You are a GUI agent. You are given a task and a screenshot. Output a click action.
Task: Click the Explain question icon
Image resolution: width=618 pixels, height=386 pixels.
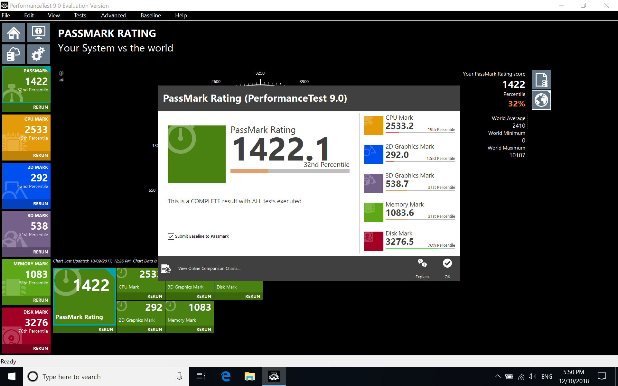pyautogui.click(x=422, y=263)
